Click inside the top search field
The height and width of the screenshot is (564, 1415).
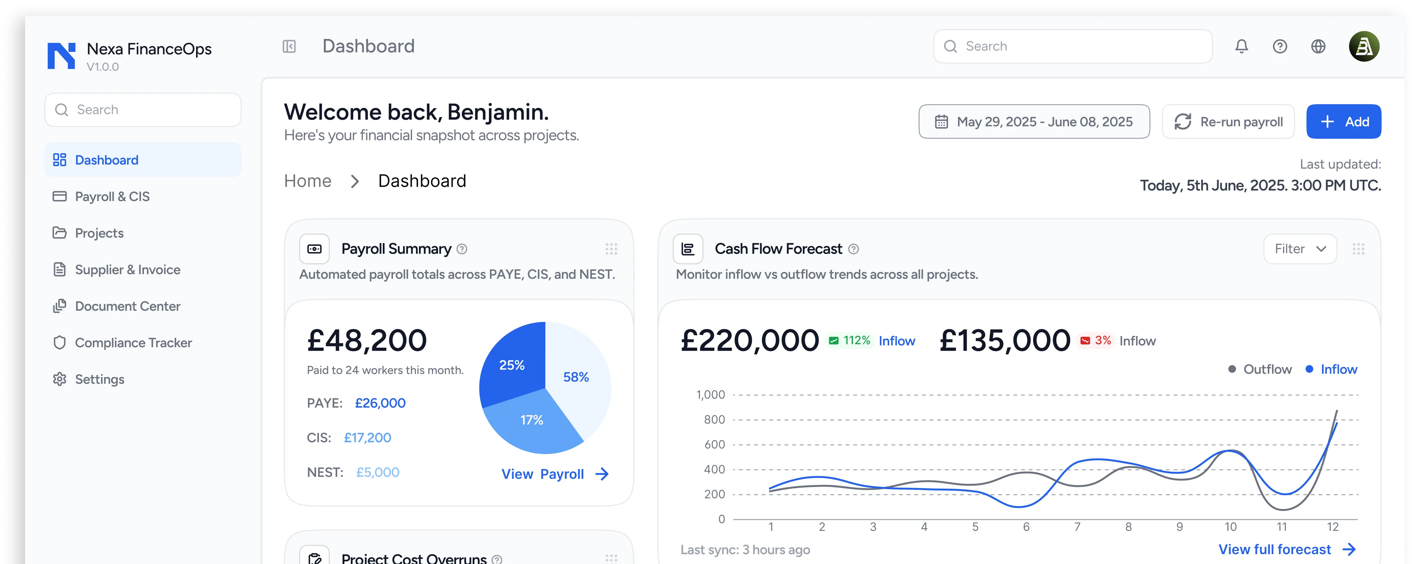point(1071,46)
